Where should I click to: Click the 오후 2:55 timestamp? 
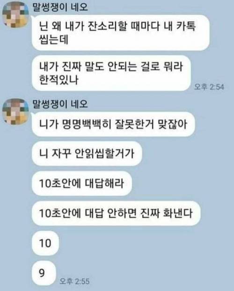coord(74,281)
